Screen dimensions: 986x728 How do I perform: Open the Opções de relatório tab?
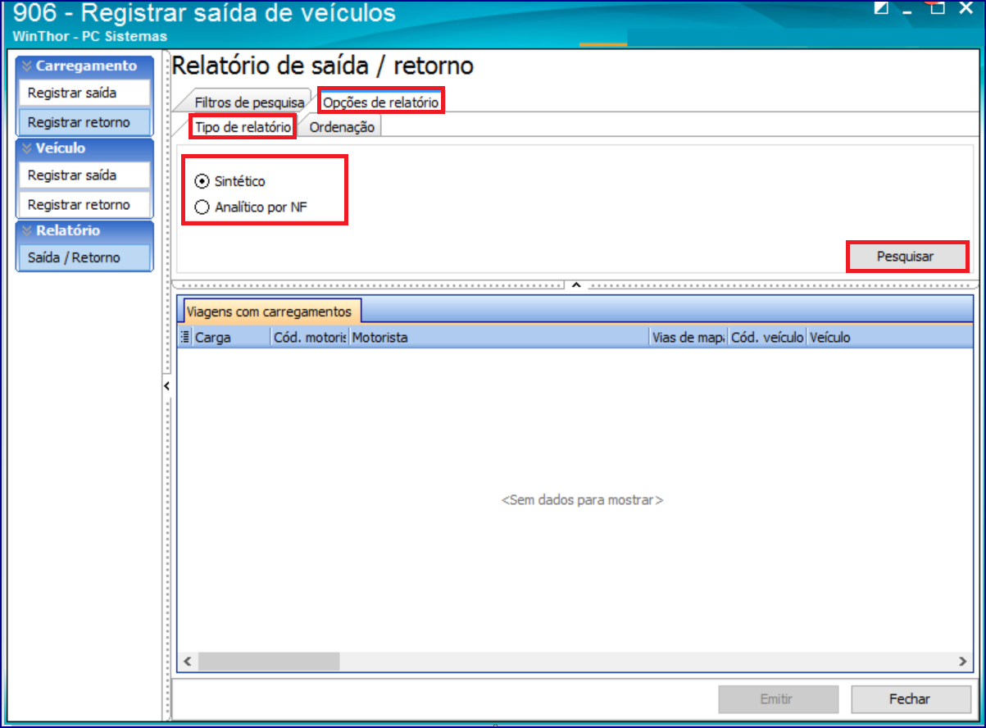[x=381, y=102]
